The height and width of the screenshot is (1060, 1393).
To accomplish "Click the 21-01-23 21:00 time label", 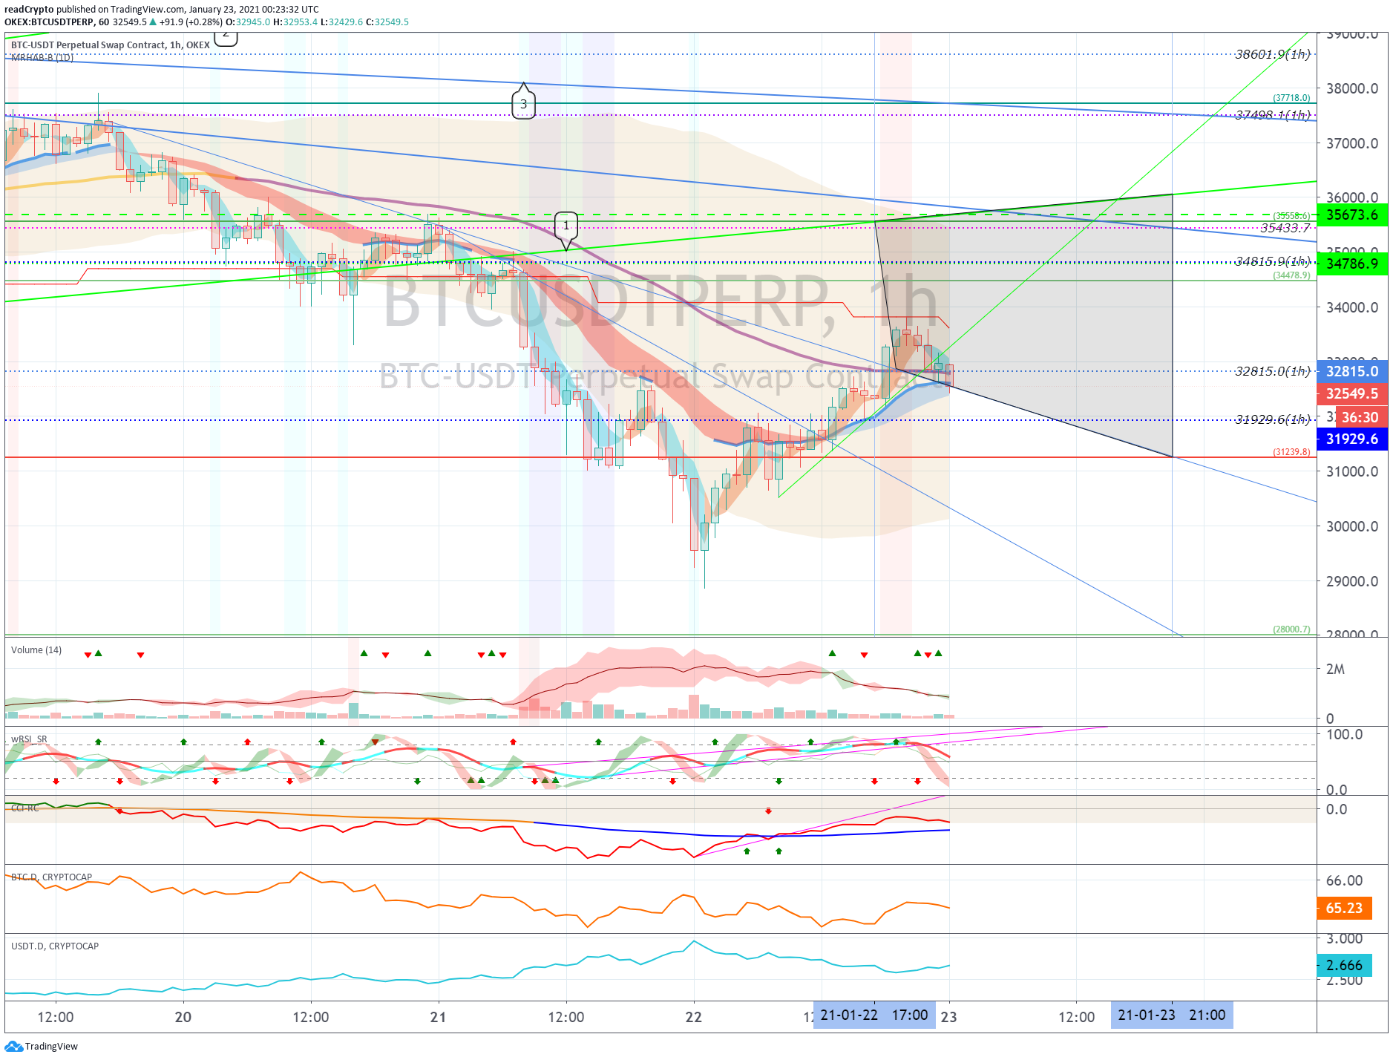I will pyautogui.click(x=1172, y=1015).
